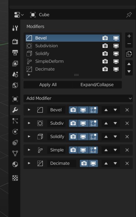136x217 pixels.
Task: Expand the Solidify modifier panel
Action: point(29,136)
